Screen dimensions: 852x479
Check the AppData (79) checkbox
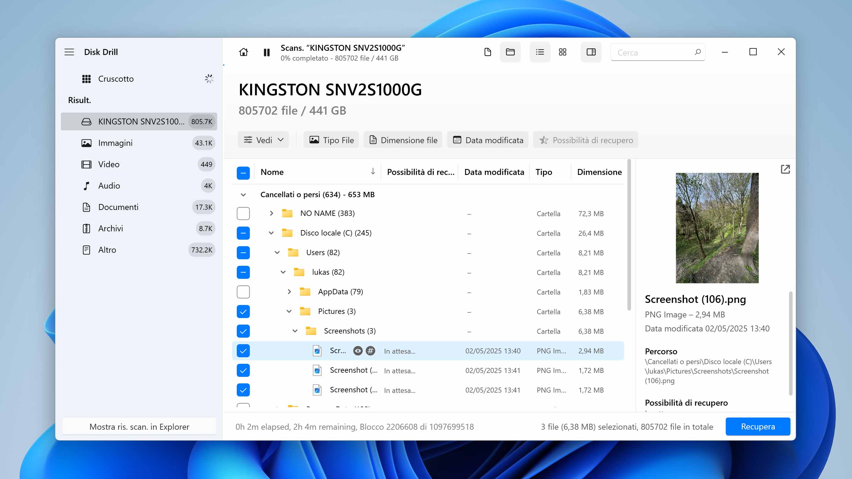(243, 292)
